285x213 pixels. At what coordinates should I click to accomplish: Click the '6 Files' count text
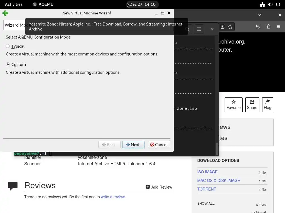click(x=261, y=205)
